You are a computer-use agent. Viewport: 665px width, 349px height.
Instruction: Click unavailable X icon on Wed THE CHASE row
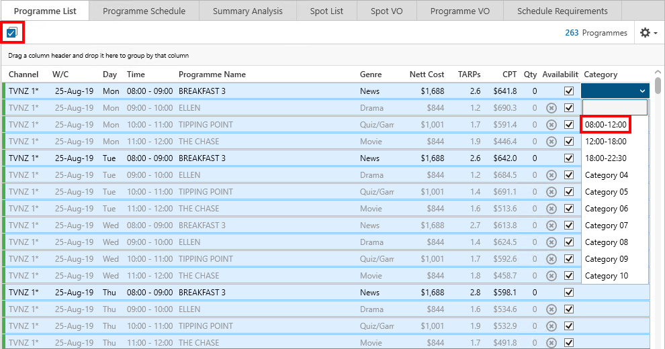[x=551, y=276]
